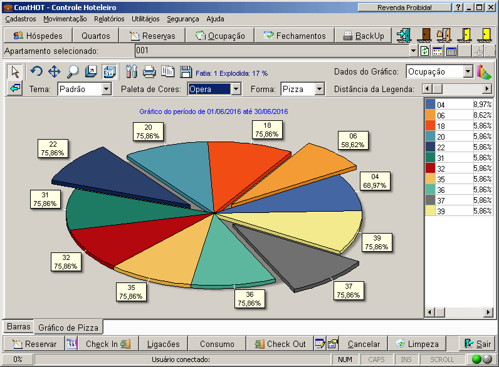Open the Relatórios menu
Viewport: 499px width, 367px height.
tap(109, 19)
